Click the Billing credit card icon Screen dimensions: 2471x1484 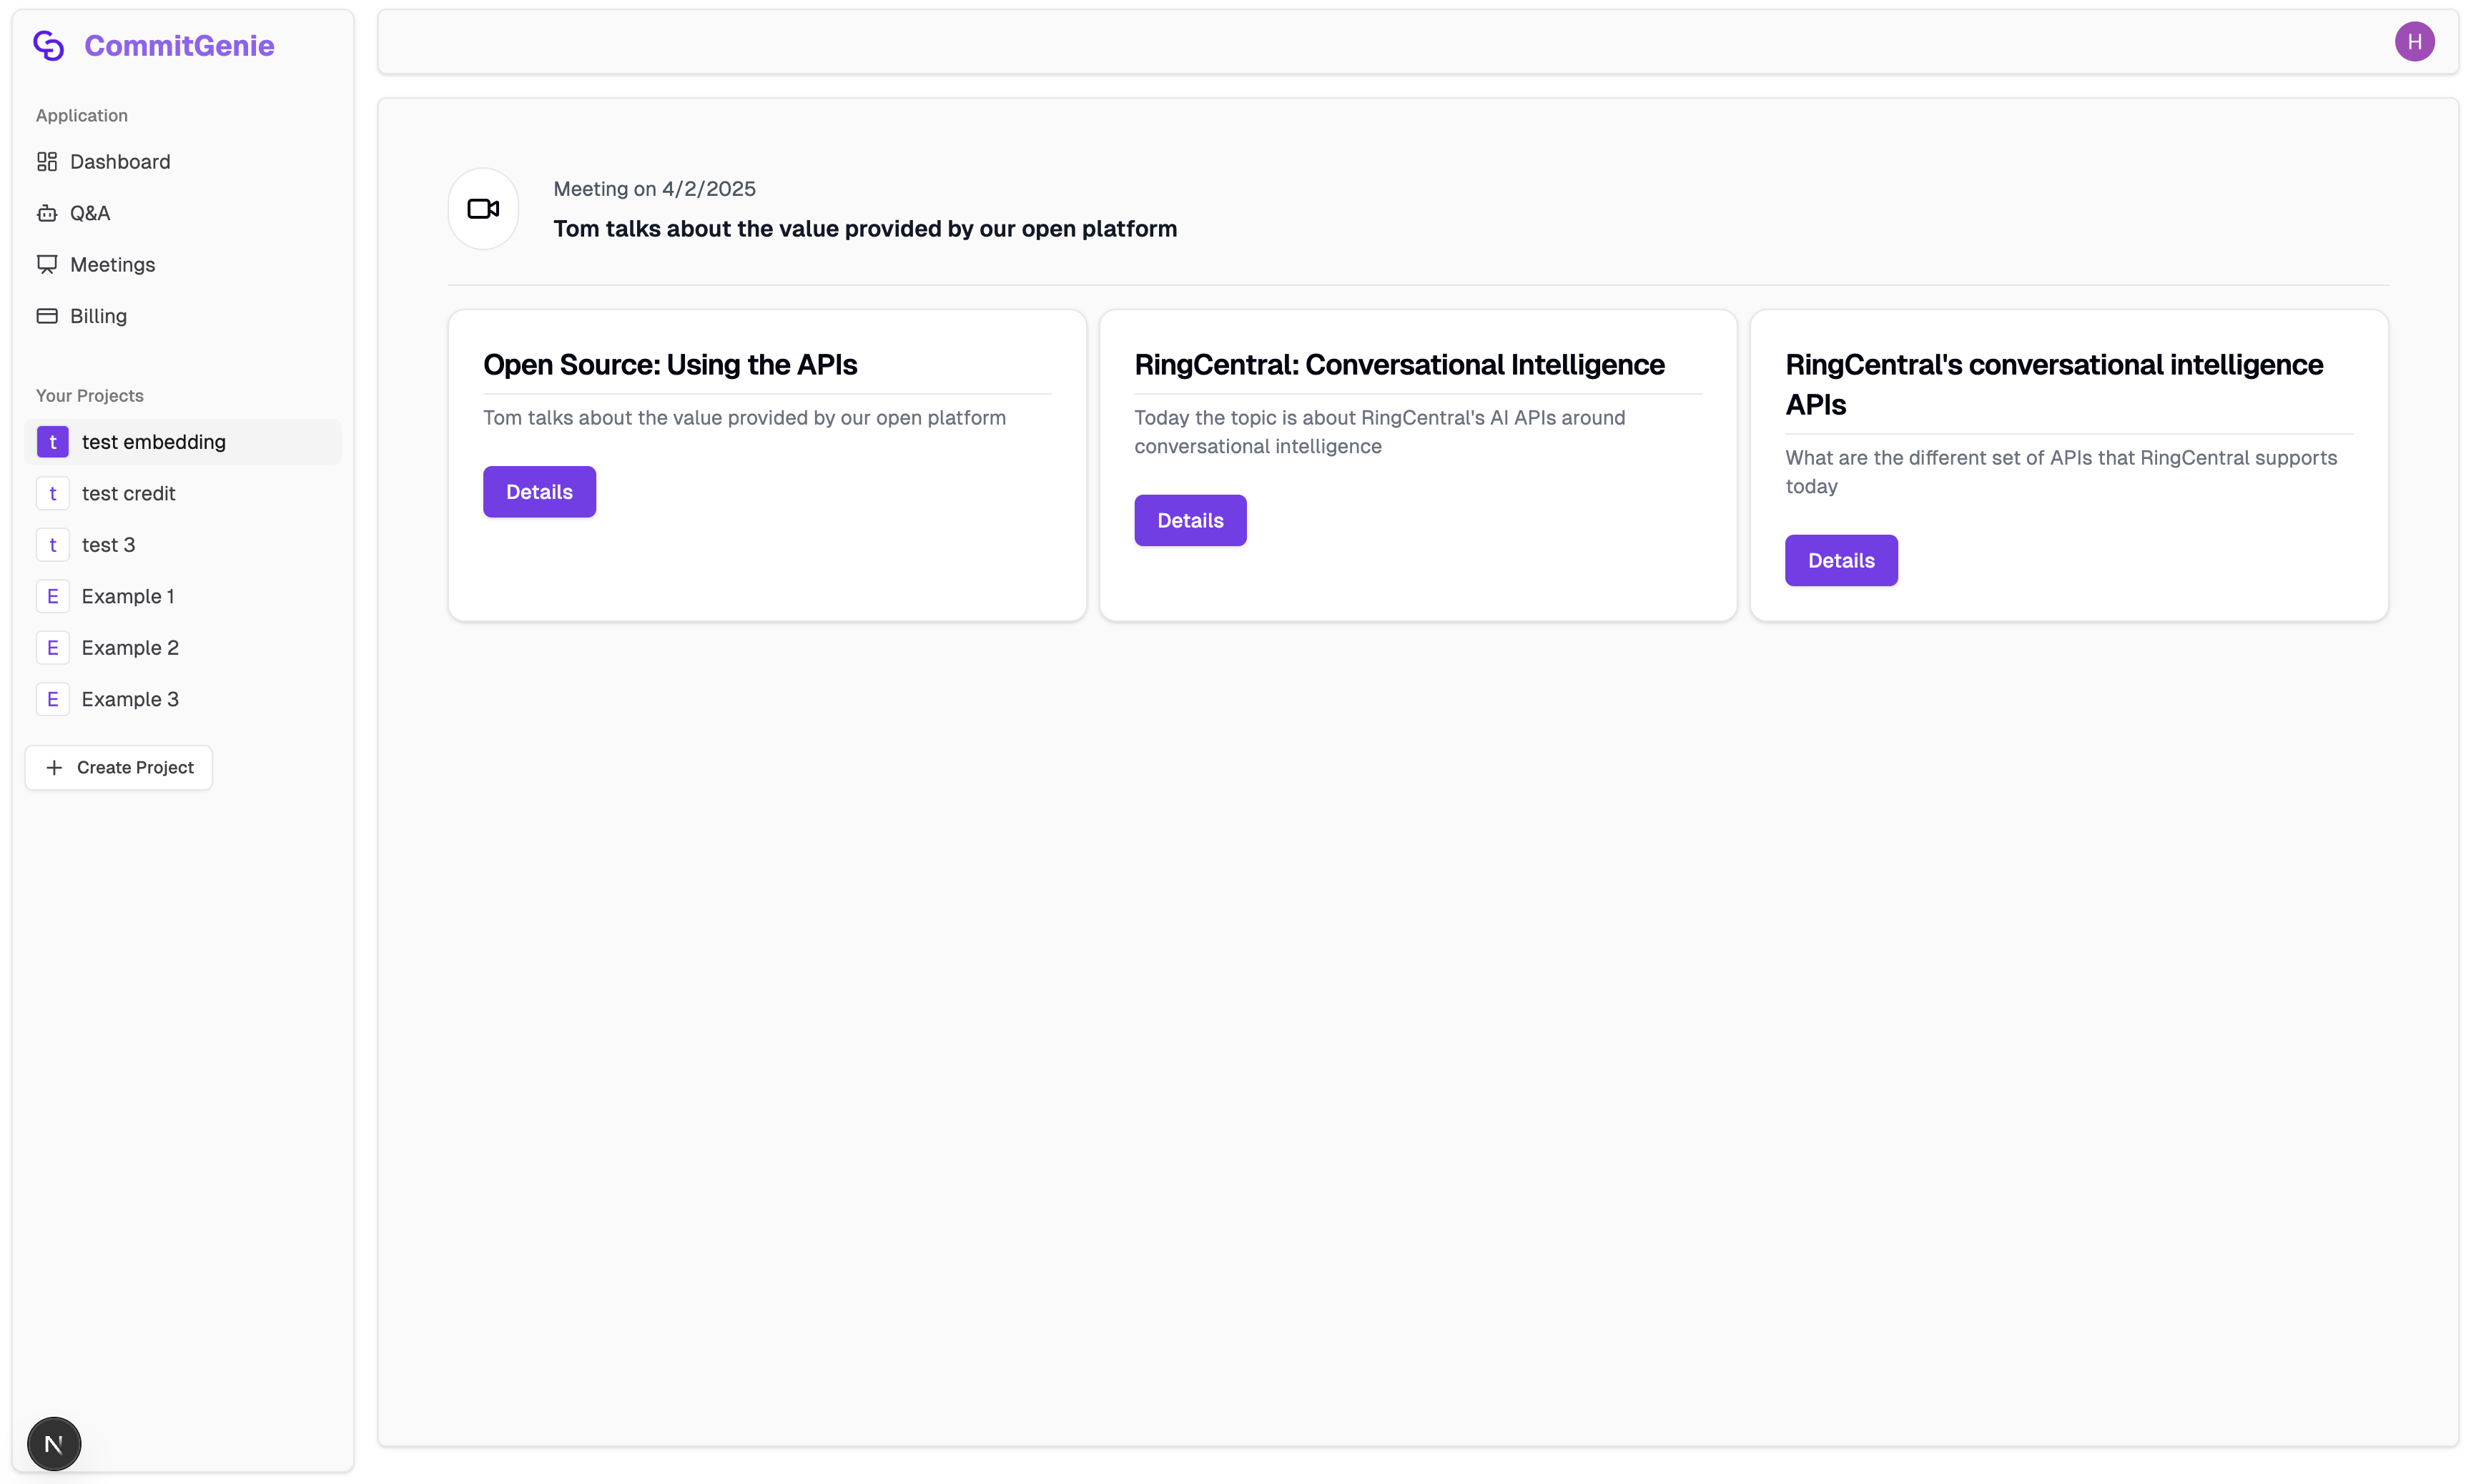pos(47,316)
